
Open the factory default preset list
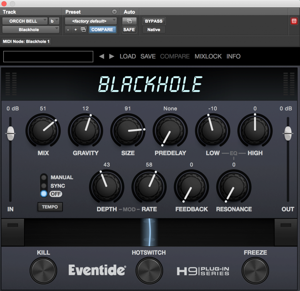coord(91,21)
